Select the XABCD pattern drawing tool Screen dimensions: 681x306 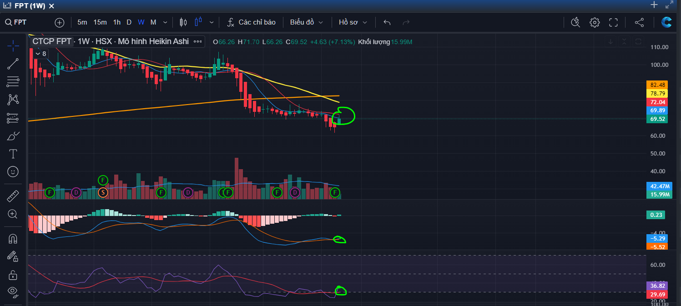tap(13, 100)
